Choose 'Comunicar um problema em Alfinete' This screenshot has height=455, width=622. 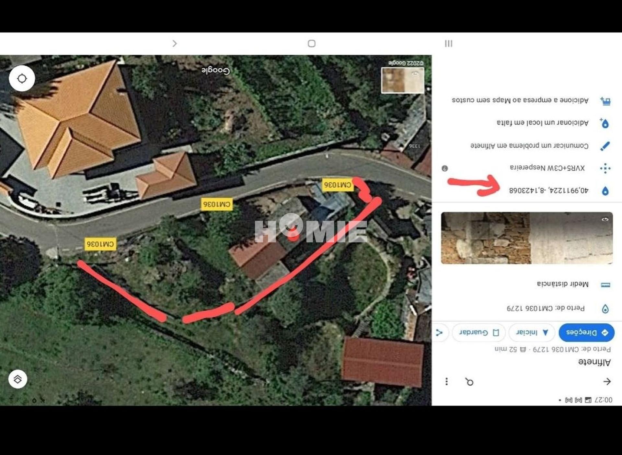[529, 146]
